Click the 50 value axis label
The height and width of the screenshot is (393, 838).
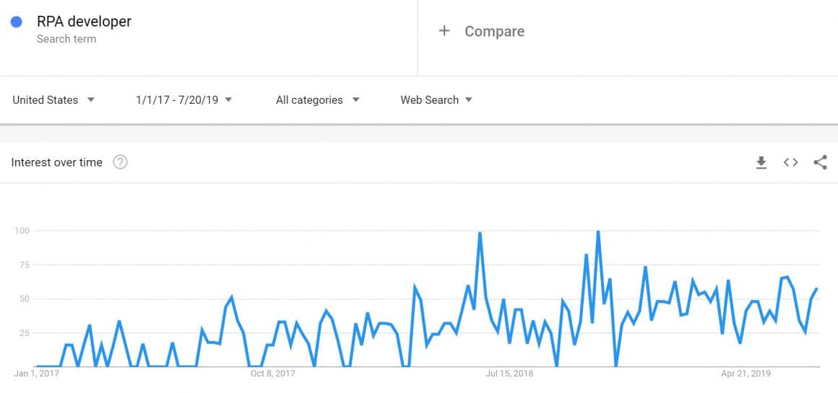click(x=24, y=299)
